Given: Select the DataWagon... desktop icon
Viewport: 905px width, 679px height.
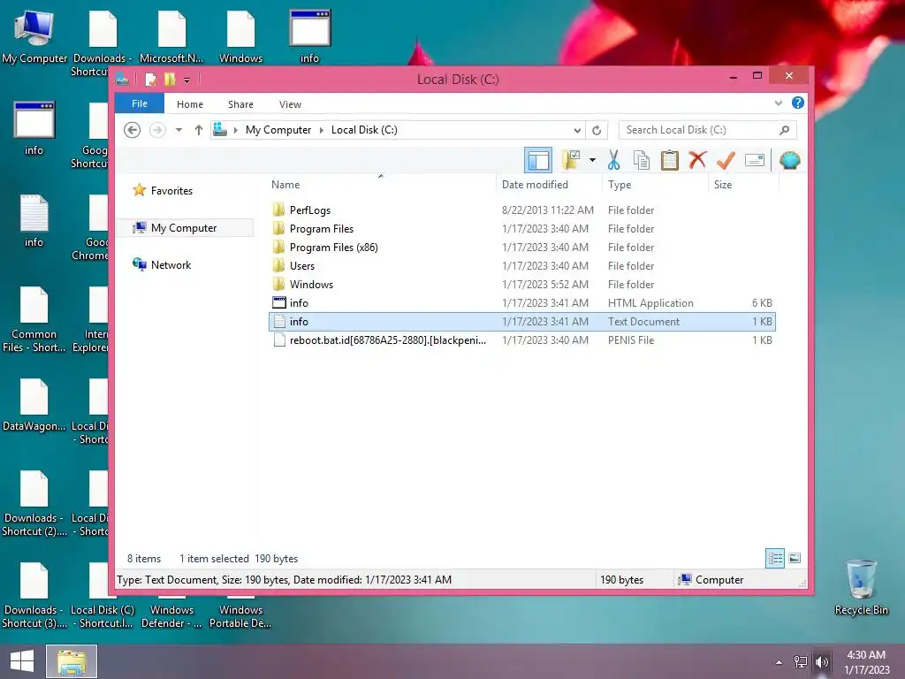Looking at the screenshot, I should coord(34,405).
